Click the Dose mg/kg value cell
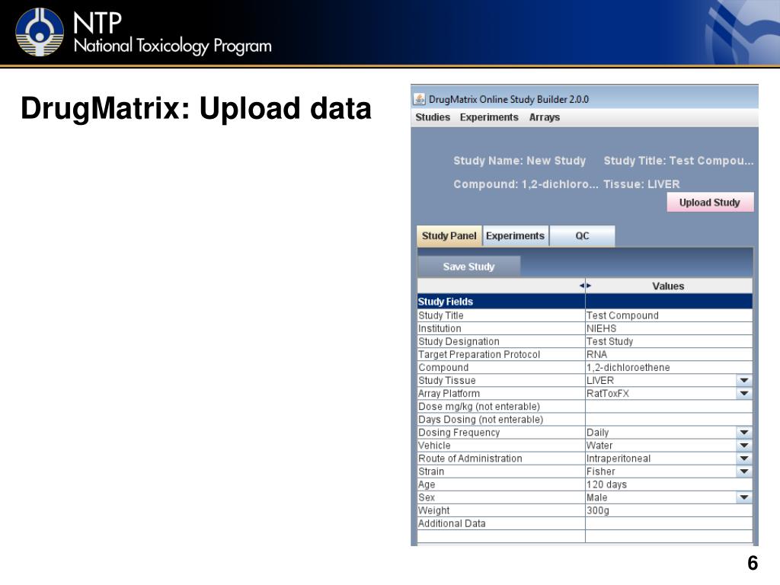 pos(669,407)
